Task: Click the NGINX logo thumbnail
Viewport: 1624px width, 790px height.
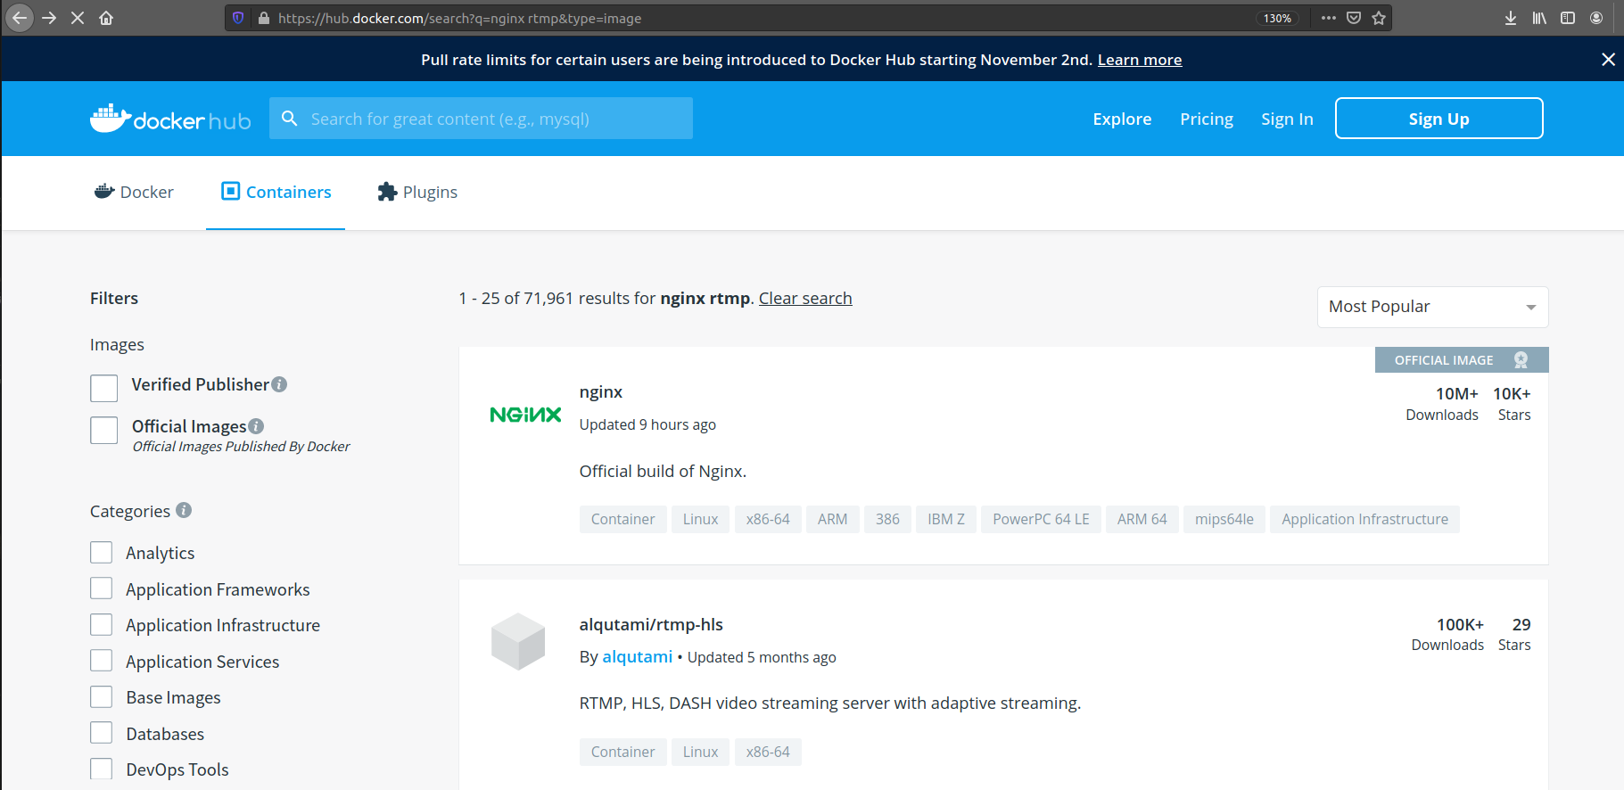Action: pos(525,415)
